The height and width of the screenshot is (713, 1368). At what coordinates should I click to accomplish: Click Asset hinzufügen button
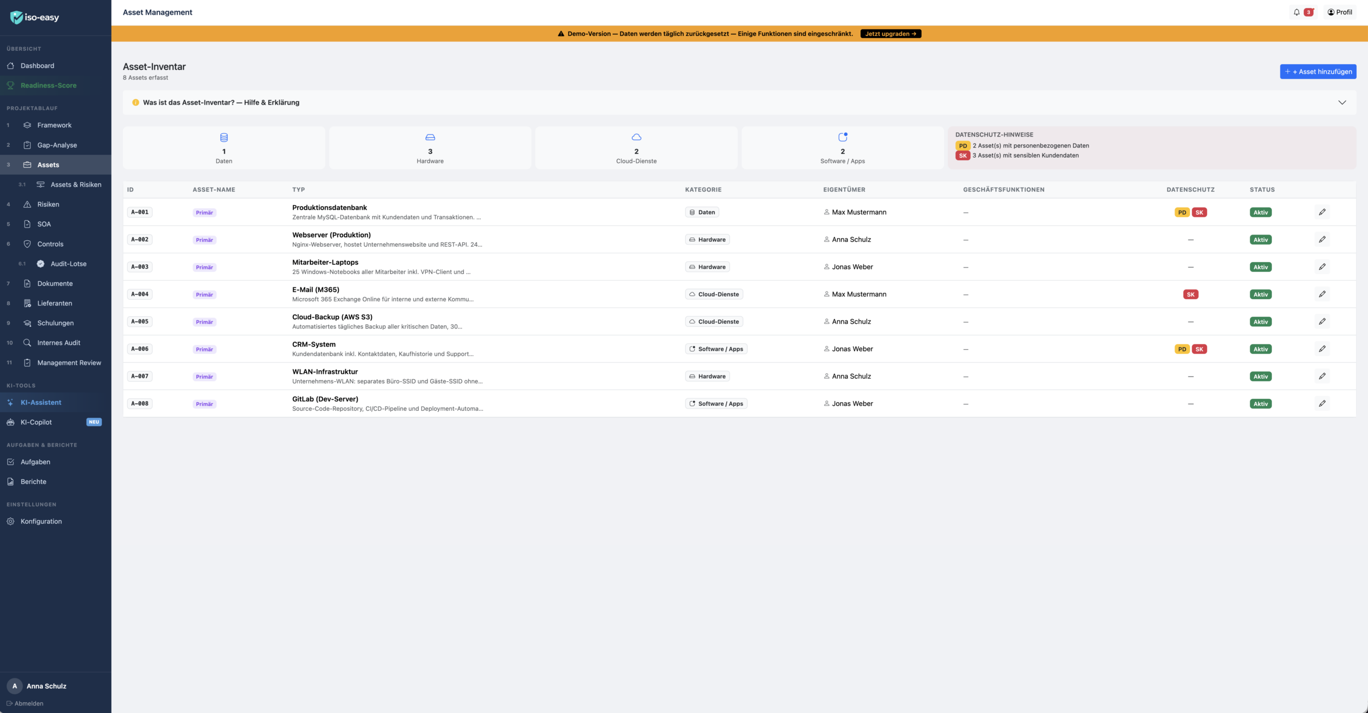click(1318, 72)
